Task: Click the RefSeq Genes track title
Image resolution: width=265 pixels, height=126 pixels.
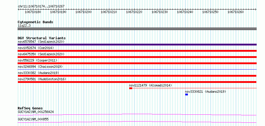Action: [x=30, y=108]
